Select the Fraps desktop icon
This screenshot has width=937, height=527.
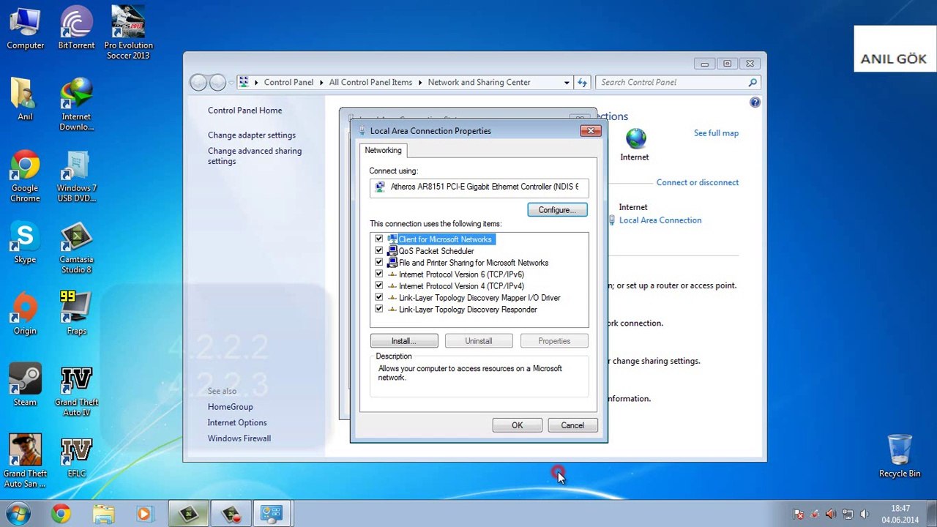pos(76,314)
